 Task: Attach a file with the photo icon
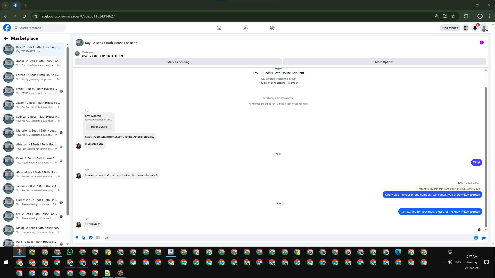pyautogui.click(x=84, y=238)
